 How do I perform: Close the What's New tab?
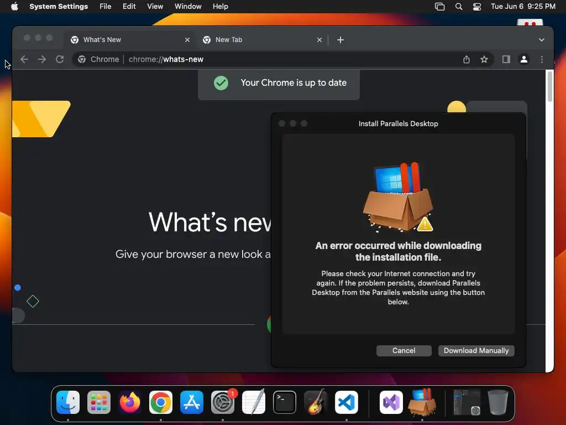187,40
